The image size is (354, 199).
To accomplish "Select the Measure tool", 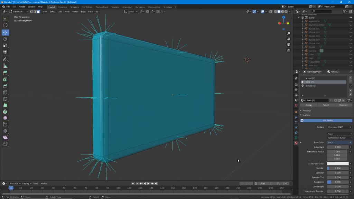I will (x=5, y=66).
